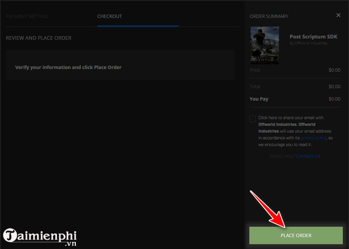349x249 pixels.
Task: Click the You Pay label
Action: (259, 99)
